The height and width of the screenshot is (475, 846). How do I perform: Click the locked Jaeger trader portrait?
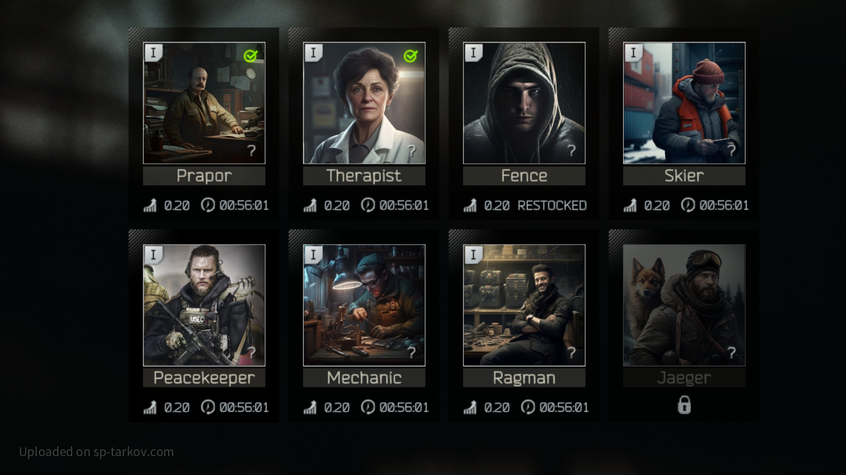click(684, 305)
